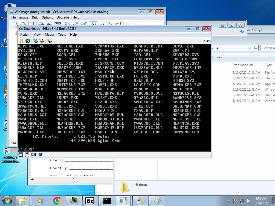This screenshot has width=275, height=206.
Task: Click the 6 items status text
Action: pyautogui.click(x=142, y=185)
